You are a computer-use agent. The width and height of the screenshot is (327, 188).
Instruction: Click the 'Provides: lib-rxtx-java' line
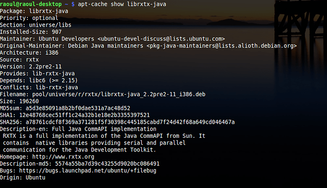coord(37,73)
